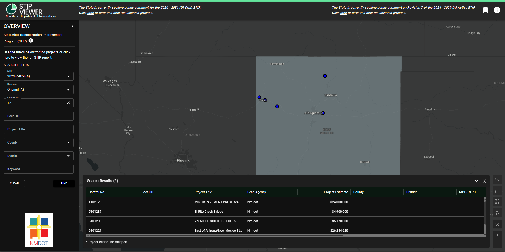Click the Local ID input field
This screenshot has height=252, width=505.
pyautogui.click(x=39, y=116)
